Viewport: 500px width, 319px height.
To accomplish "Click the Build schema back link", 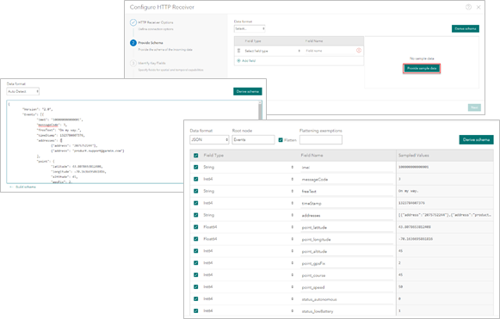I will coord(23,187).
